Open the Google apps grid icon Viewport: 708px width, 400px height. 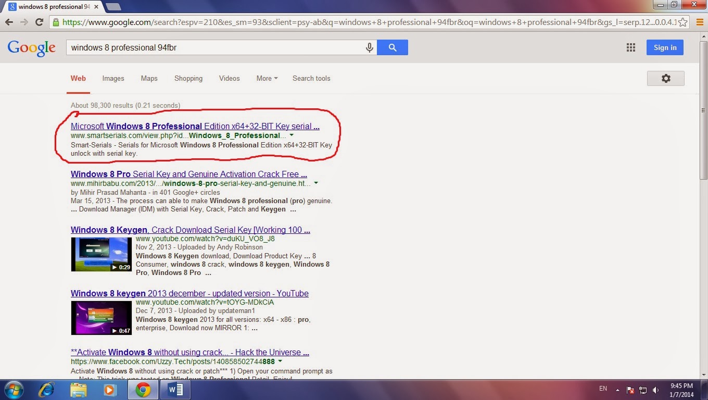[631, 47]
